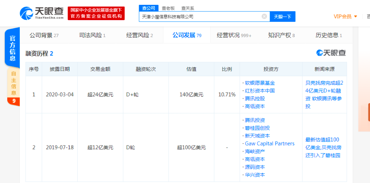The width and height of the screenshot is (370, 183).
Task: Open investor link 红杉资本中国
Action: tap(260, 91)
